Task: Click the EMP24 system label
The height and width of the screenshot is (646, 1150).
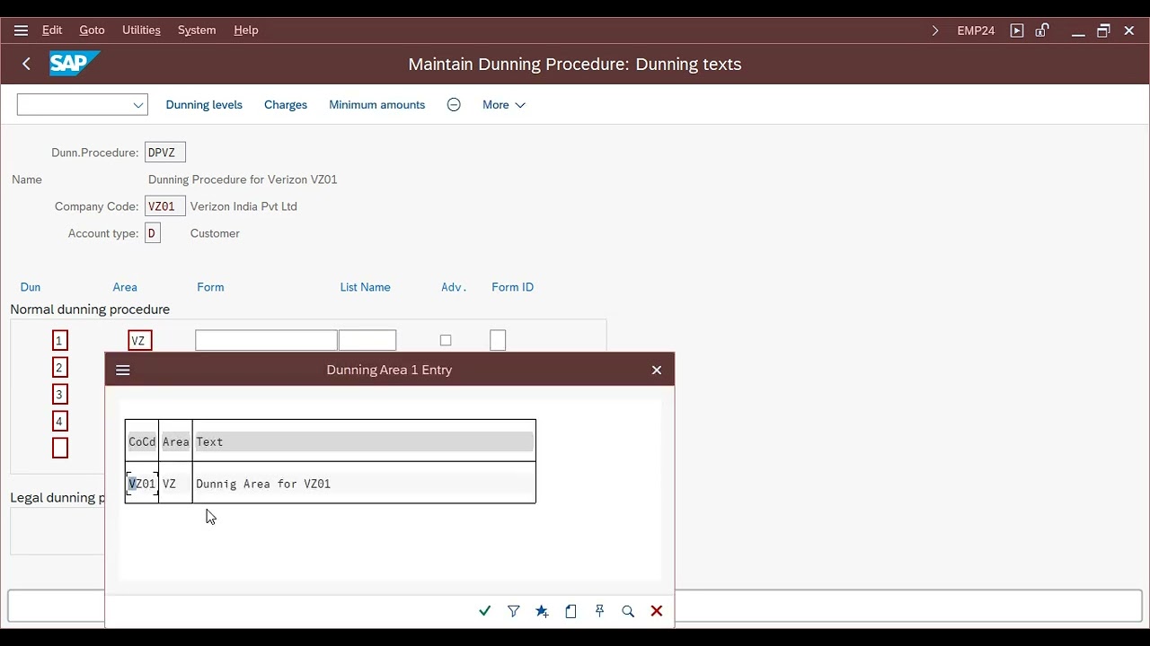Action: 976,31
